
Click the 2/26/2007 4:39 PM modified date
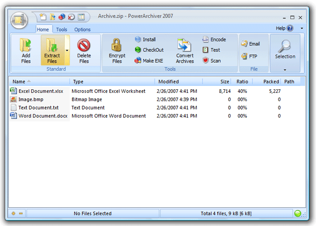[x=177, y=100]
